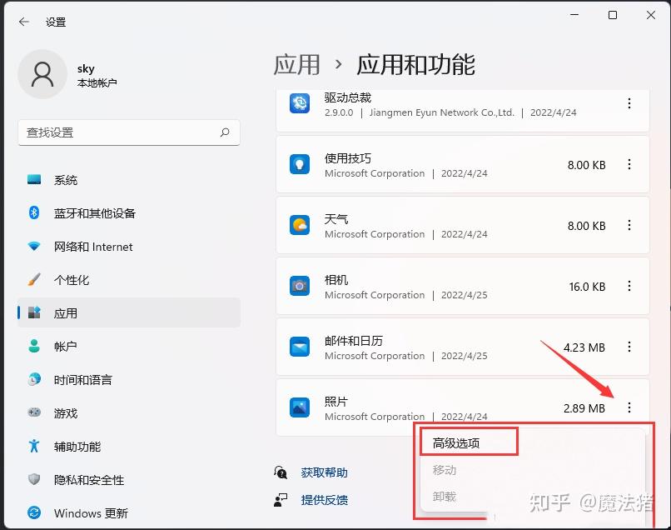Click the 驱动总裁 app icon
Image resolution: width=671 pixels, height=530 pixels.
point(300,103)
